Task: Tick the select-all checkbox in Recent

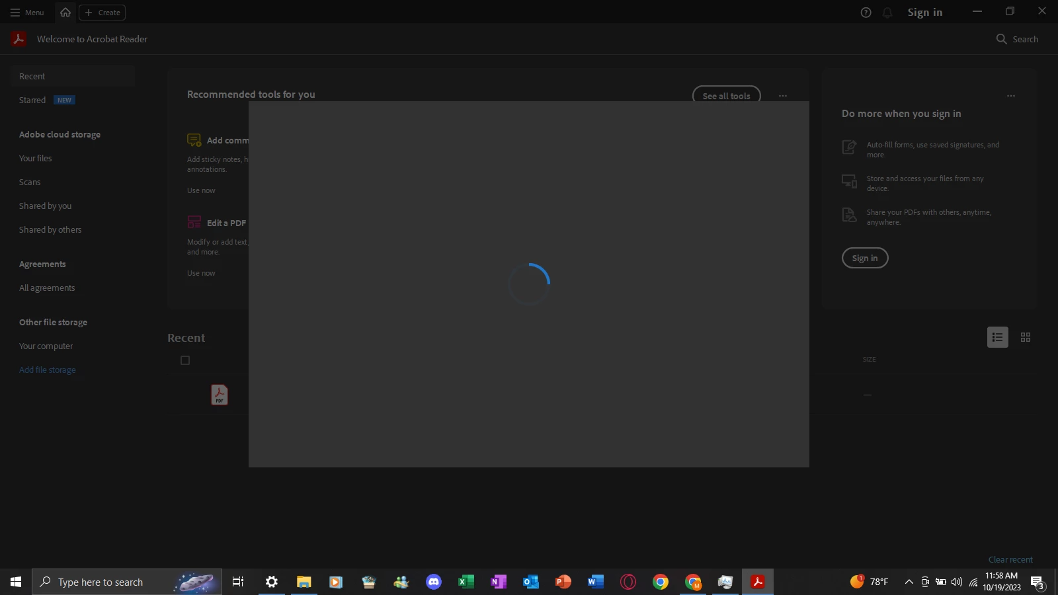Action: point(185,360)
